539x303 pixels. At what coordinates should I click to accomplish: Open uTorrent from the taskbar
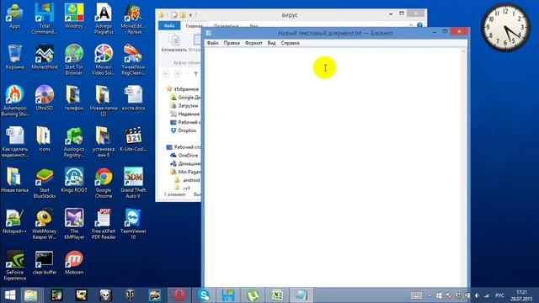[x=253, y=295]
